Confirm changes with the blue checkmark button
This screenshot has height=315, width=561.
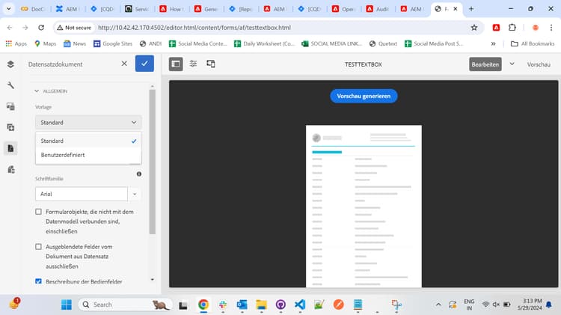point(144,64)
